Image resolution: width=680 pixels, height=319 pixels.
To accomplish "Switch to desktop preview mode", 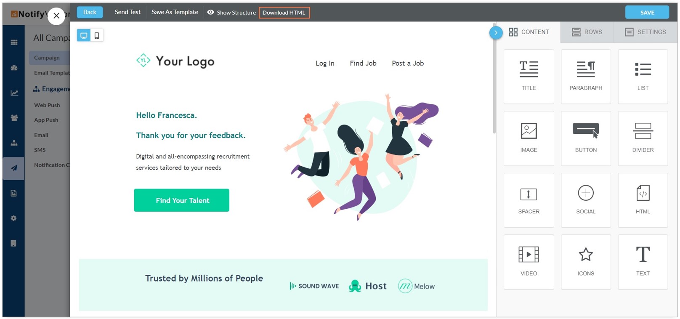I will [x=84, y=35].
